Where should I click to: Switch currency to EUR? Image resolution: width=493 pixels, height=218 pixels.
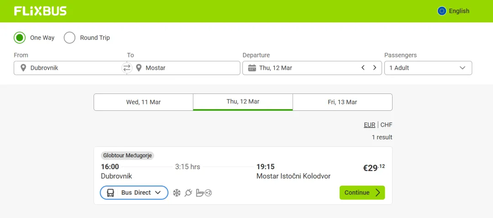(x=369, y=125)
